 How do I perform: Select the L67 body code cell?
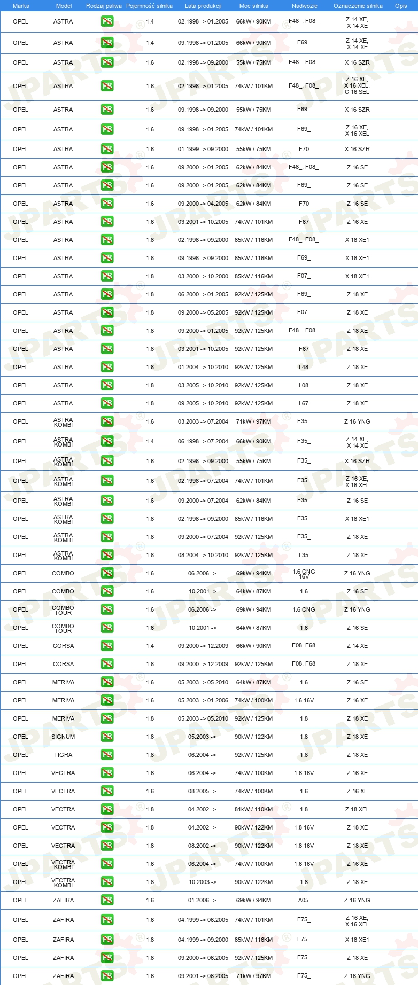pos(304,403)
